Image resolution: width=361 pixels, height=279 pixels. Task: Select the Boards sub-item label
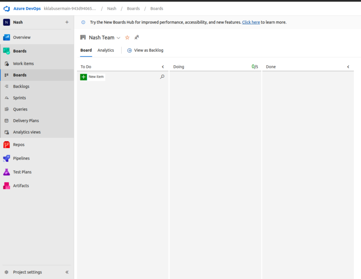(x=20, y=75)
